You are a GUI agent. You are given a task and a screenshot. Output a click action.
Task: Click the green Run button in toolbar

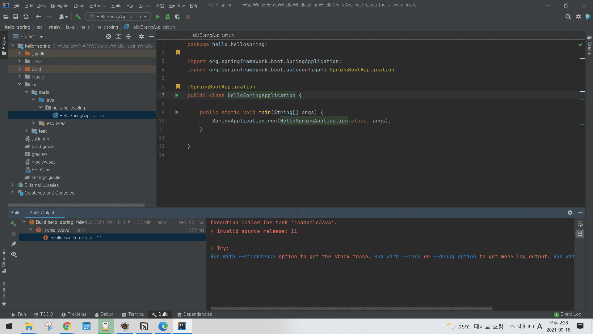(158, 17)
